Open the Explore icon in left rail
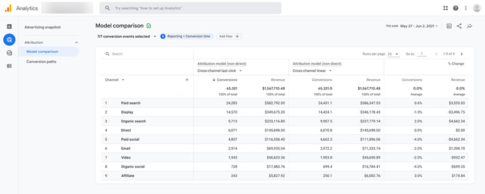 click(x=9, y=53)
